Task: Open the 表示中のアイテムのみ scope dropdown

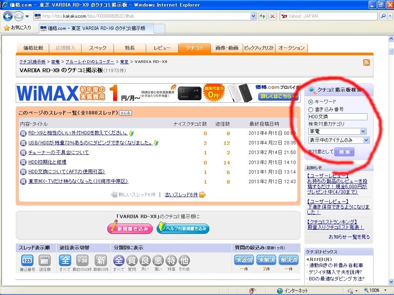Action: pos(366,140)
